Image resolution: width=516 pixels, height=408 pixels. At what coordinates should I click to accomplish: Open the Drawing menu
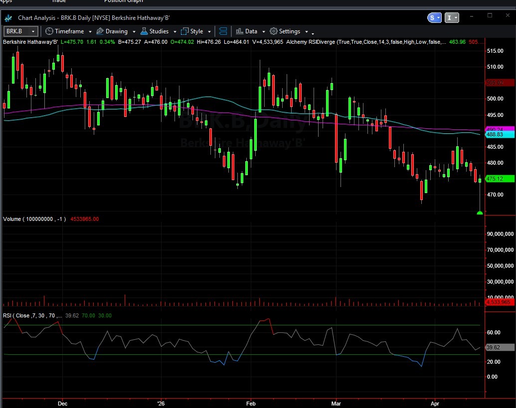tap(116, 31)
